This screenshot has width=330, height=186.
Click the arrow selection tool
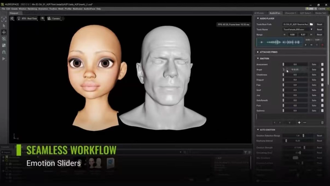coord(4,26)
